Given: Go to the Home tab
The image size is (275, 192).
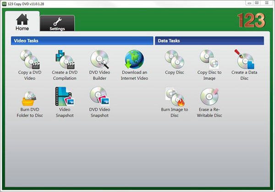Looking at the screenshot, I should click(22, 23).
